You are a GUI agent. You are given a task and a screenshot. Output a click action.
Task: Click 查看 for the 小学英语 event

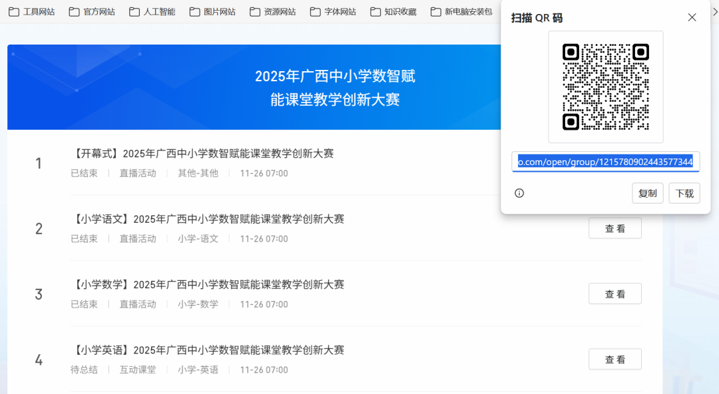614,359
